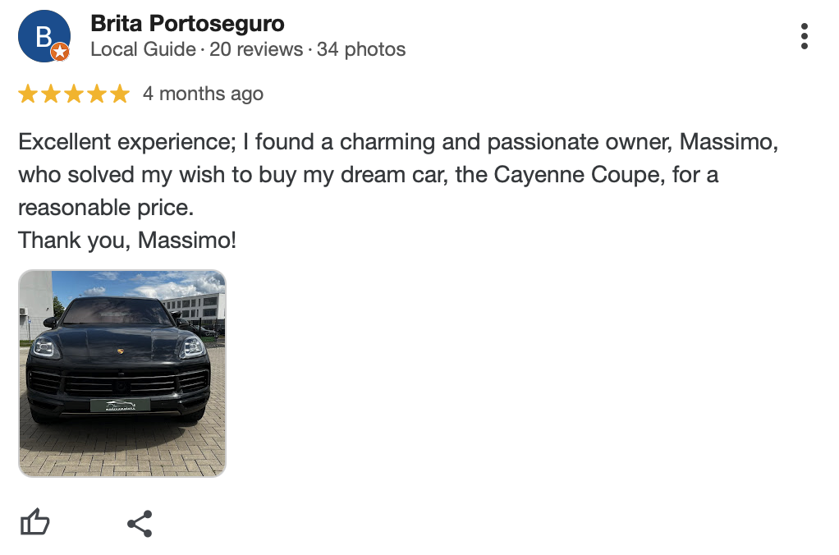Click the second star in the rating

click(x=51, y=93)
